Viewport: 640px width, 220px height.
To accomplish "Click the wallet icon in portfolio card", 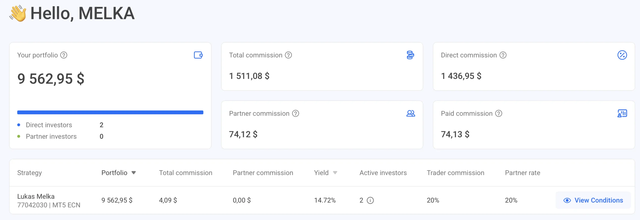I will 198,55.
